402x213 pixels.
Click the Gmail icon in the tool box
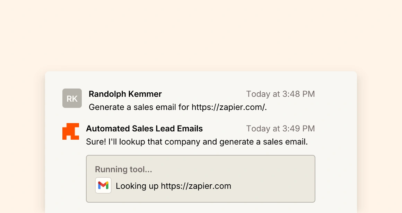[x=103, y=186]
